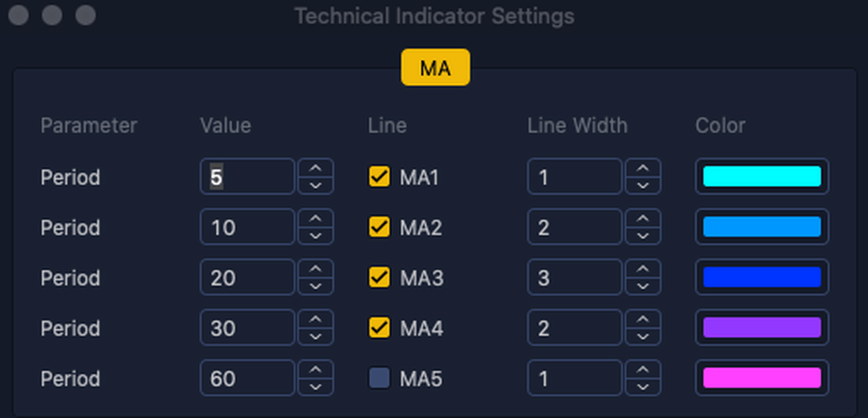Toggle the MA2 line checkbox
The height and width of the screenshot is (418, 868).
pos(379,227)
